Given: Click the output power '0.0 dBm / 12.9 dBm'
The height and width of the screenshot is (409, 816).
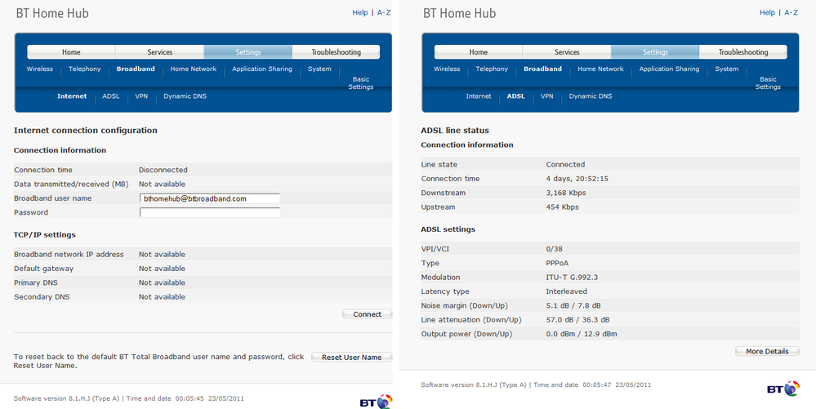Looking at the screenshot, I should point(582,334).
